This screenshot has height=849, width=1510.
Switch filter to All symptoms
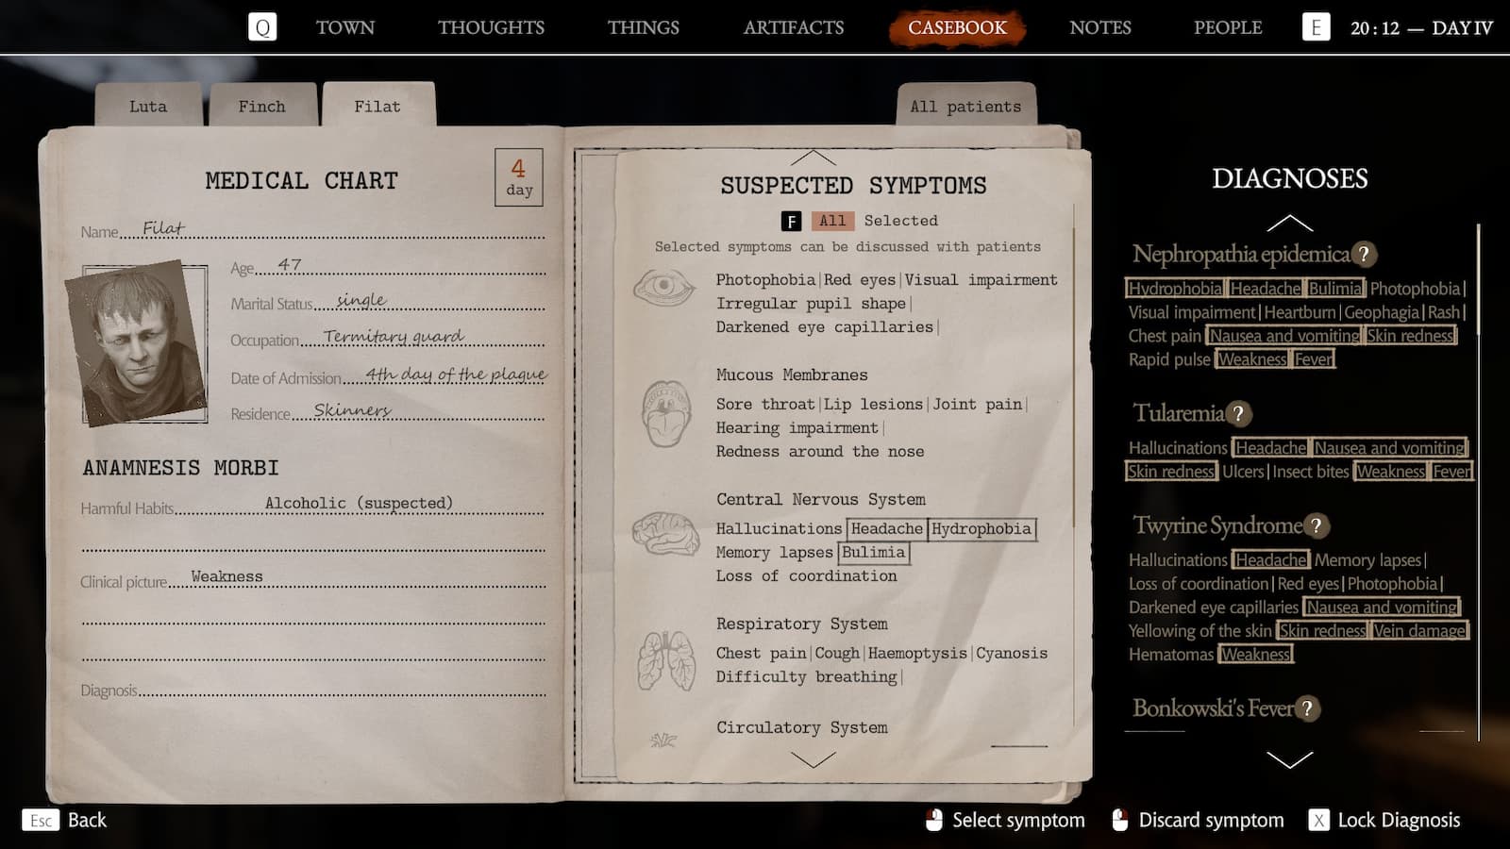[x=832, y=221]
